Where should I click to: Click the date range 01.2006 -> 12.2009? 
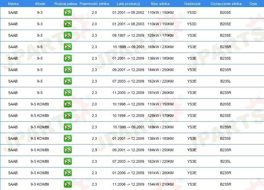(x=128, y=173)
